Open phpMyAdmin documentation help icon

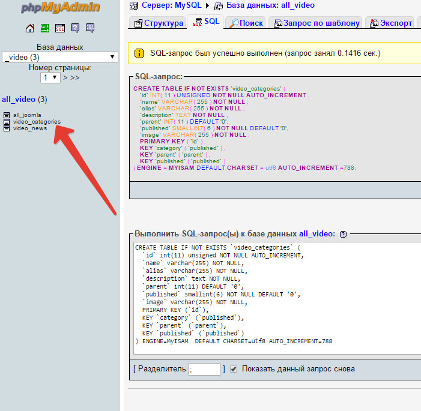[75, 28]
